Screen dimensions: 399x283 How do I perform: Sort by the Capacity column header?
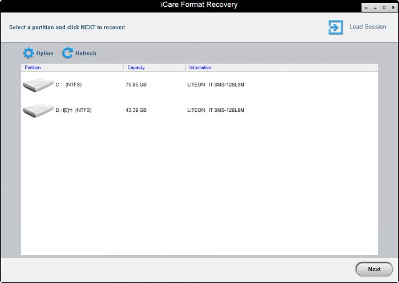coord(154,67)
